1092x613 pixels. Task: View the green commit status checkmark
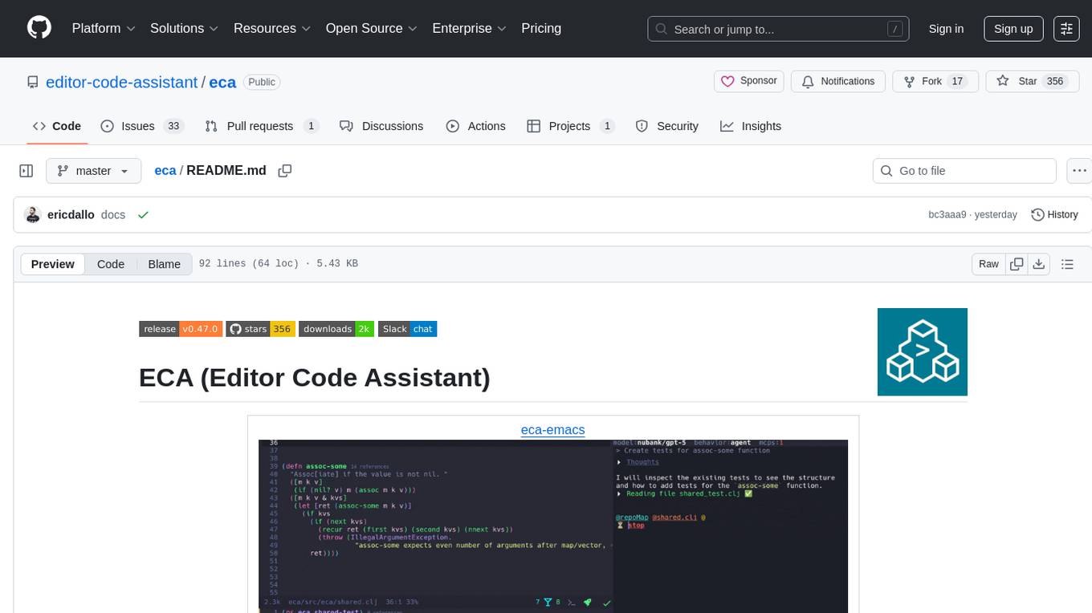pyautogui.click(x=143, y=215)
